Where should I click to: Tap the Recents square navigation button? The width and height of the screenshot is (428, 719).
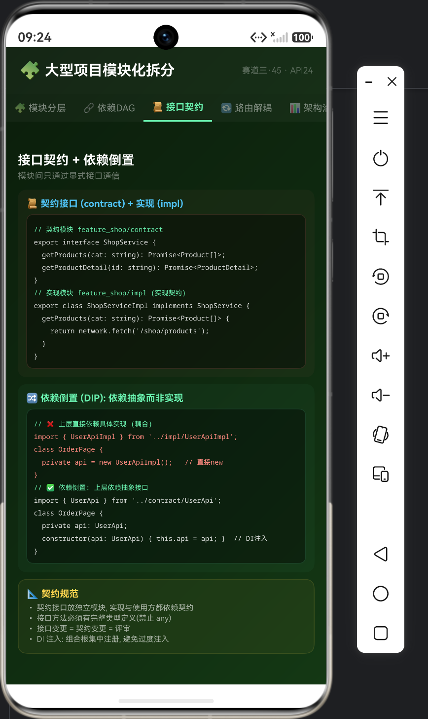tap(381, 633)
